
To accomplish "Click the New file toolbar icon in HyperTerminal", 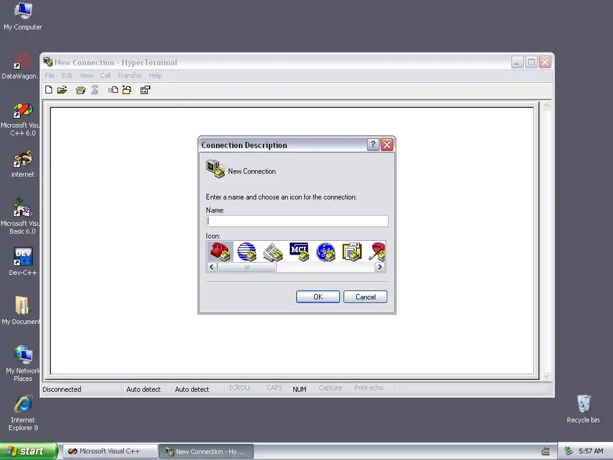I will point(49,90).
